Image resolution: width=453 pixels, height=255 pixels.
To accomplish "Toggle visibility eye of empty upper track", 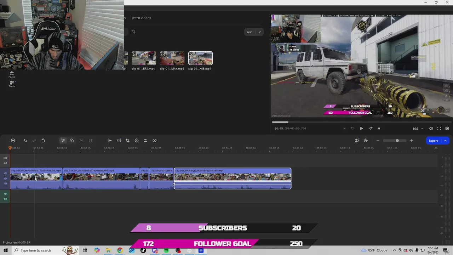I will point(6,158).
